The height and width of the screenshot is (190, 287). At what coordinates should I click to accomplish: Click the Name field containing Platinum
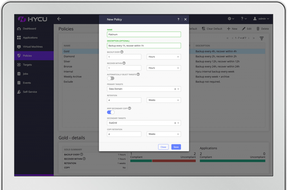pos(144,34)
